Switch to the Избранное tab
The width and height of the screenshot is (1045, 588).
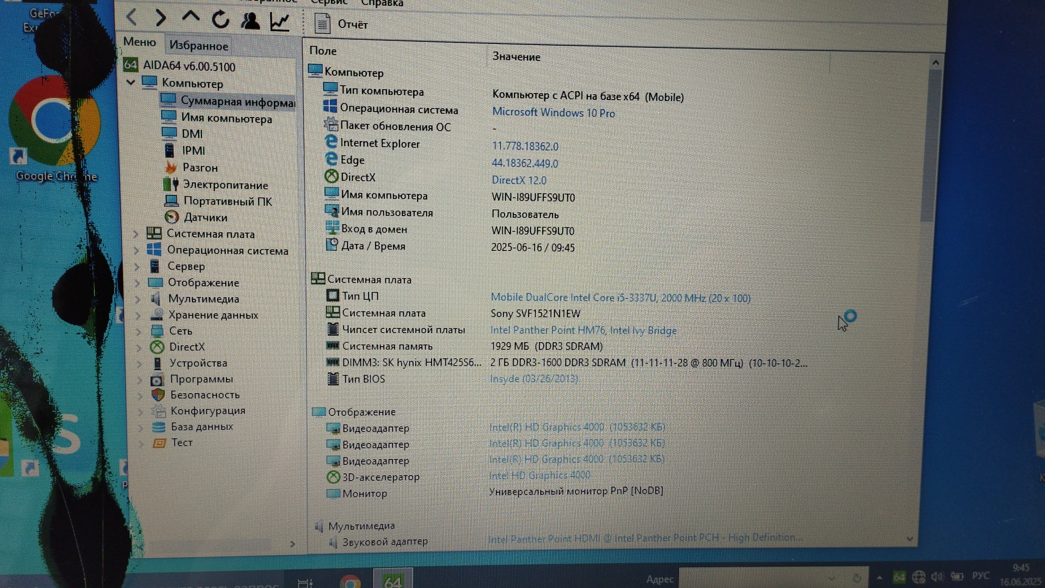click(199, 46)
